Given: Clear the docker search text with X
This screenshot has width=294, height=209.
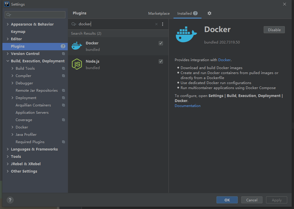Looking at the screenshot, I should point(156,24).
